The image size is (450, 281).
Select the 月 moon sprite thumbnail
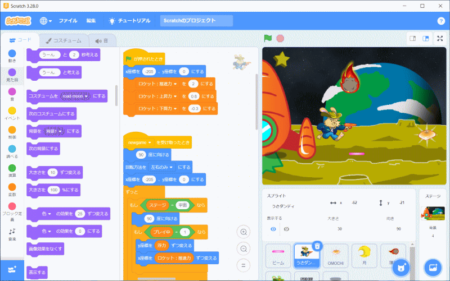coord(364,256)
